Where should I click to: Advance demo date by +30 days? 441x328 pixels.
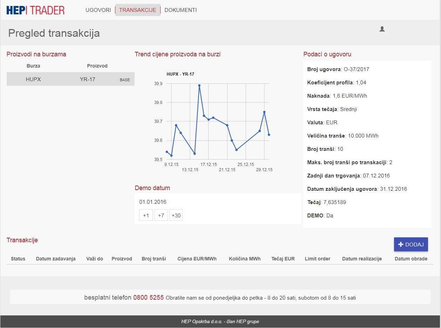176,215
